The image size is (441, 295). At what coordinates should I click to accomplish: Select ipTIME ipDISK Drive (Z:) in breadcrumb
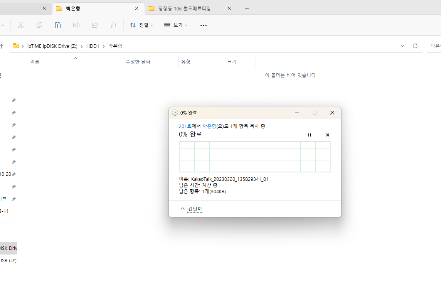pyautogui.click(x=52, y=46)
